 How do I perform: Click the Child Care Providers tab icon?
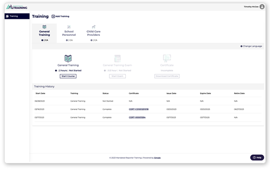pos(94,27)
